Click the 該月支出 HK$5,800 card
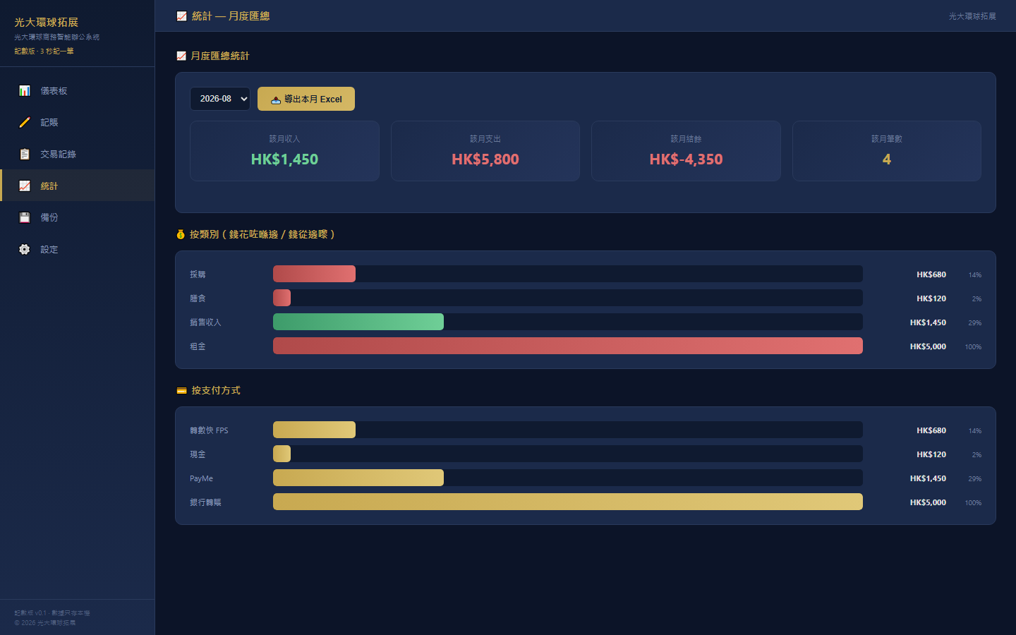 485,151
